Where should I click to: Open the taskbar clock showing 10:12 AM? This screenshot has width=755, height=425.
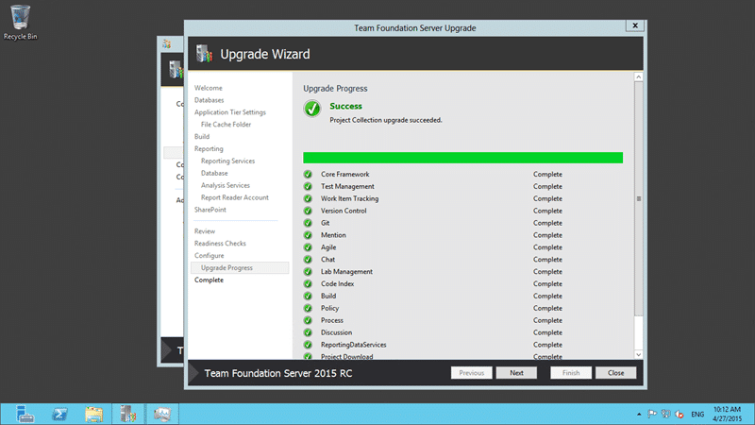coord(727,414)
